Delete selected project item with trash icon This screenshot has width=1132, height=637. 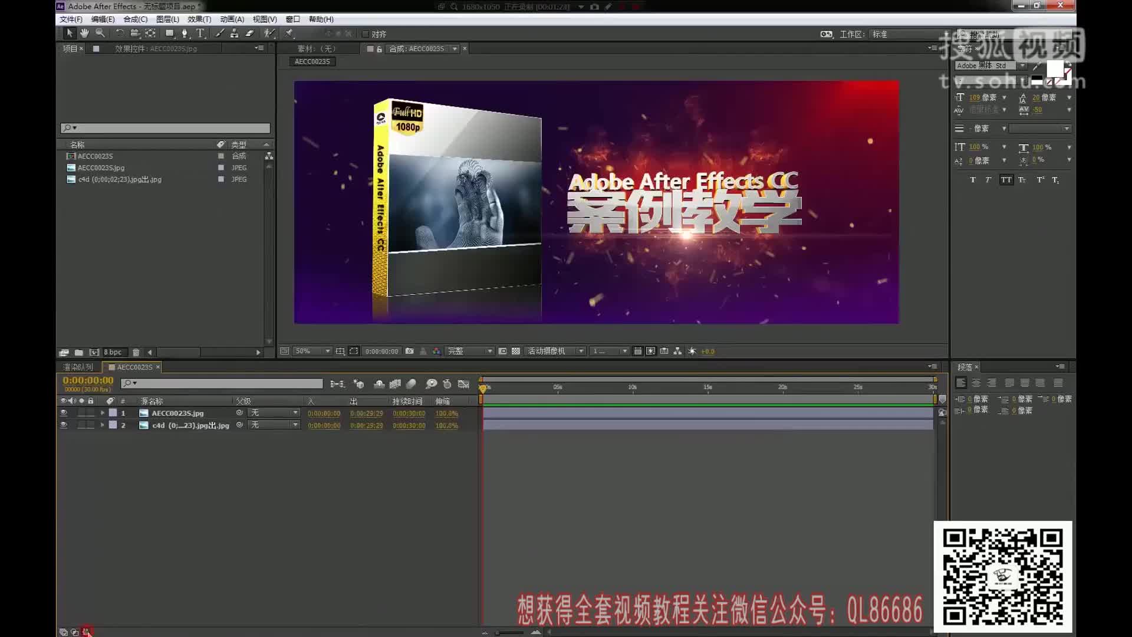[136, 352]
